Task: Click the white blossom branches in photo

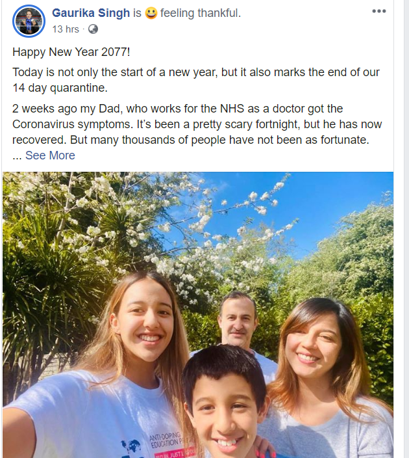Action: pyautogui.click(x=214, y=215)
